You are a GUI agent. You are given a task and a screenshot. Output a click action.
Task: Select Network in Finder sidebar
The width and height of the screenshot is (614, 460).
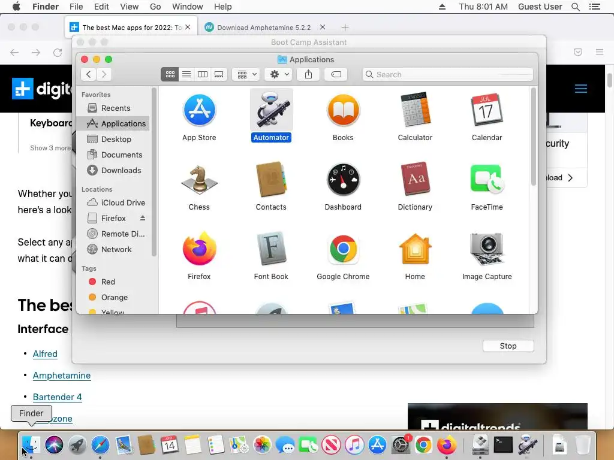113,250
